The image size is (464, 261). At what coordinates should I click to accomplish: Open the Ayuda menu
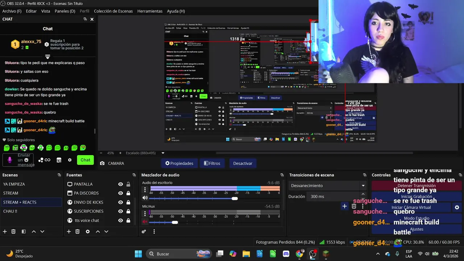[x=176, y=11]
